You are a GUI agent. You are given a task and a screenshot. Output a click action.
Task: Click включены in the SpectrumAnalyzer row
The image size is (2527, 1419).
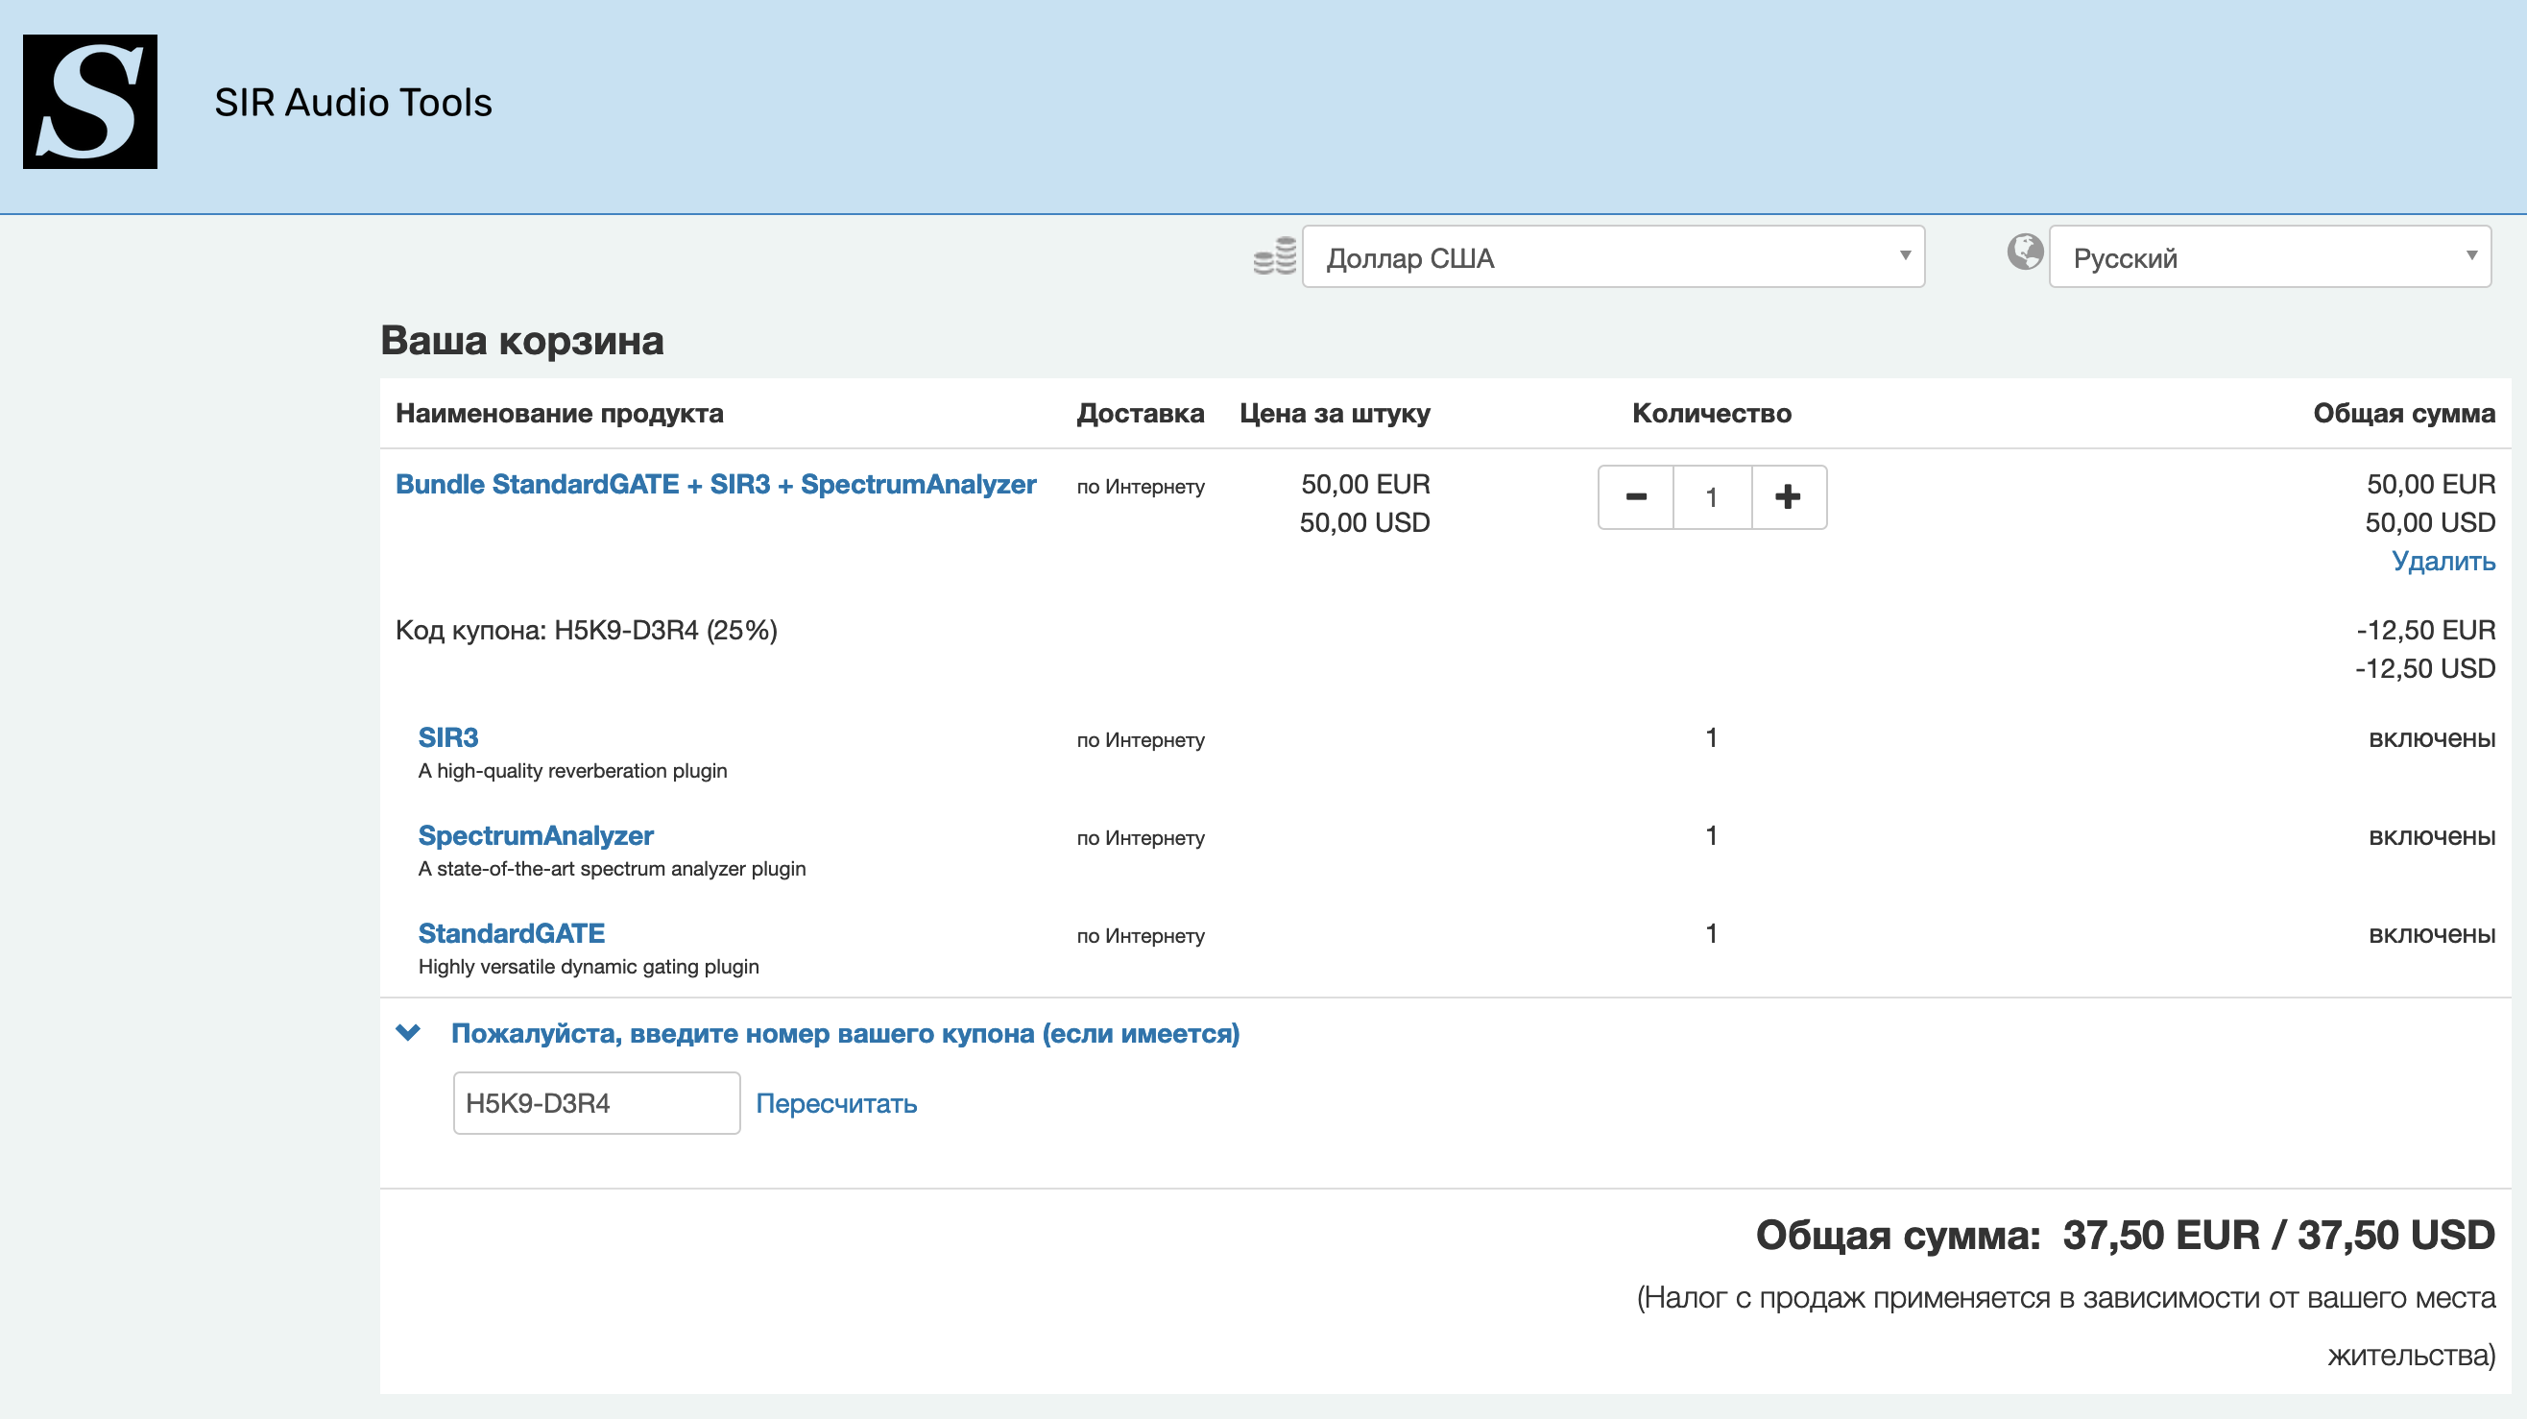coord(2432,836)
